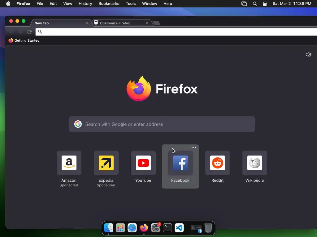317x237 pixels.
Task: Open the Expedia sponsored shortcut tile
Action: (106, 163)
